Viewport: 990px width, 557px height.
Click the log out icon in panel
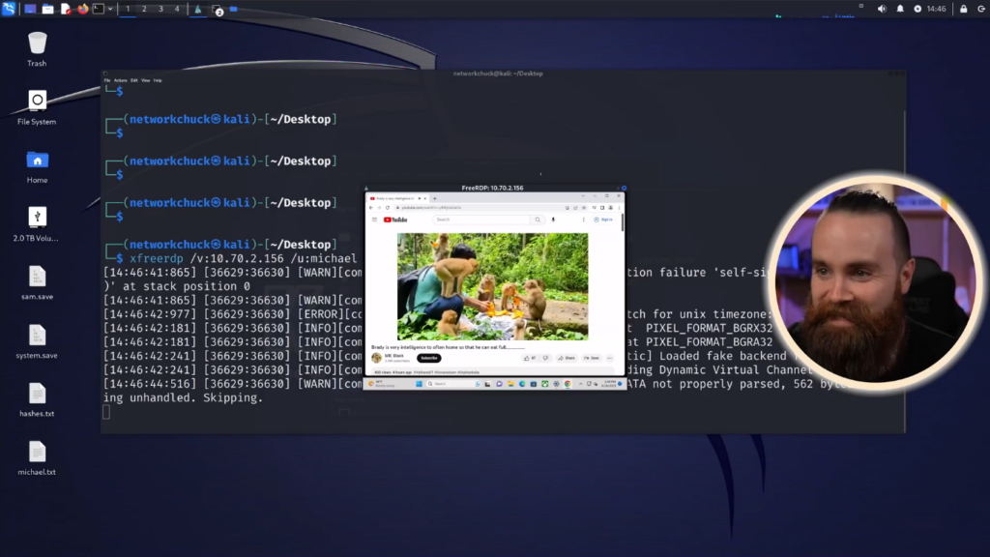click(x=981, y=9)
